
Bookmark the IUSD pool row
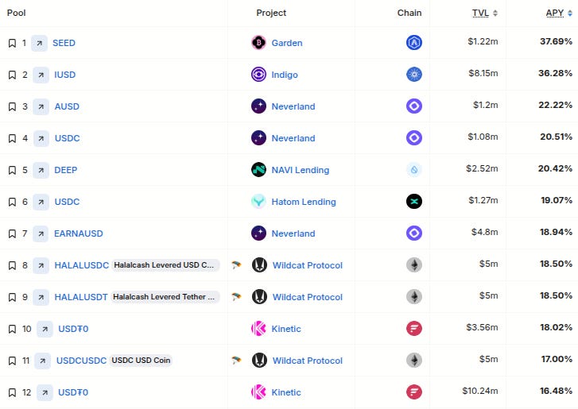point(12,75)
